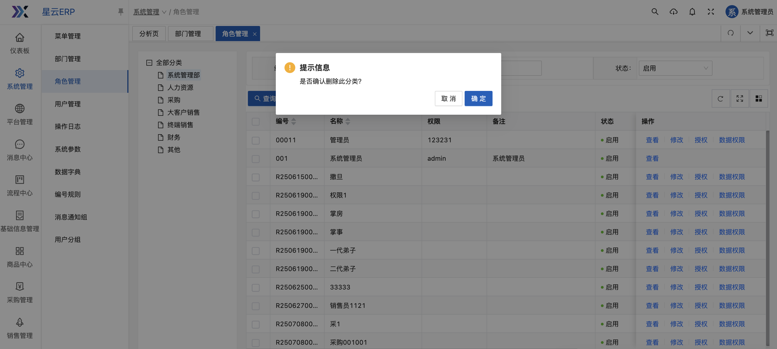Expand the tab options chevron dropdown
This screenshot has width=777, height=349.
pyautogui.click(x=750, y=33)
